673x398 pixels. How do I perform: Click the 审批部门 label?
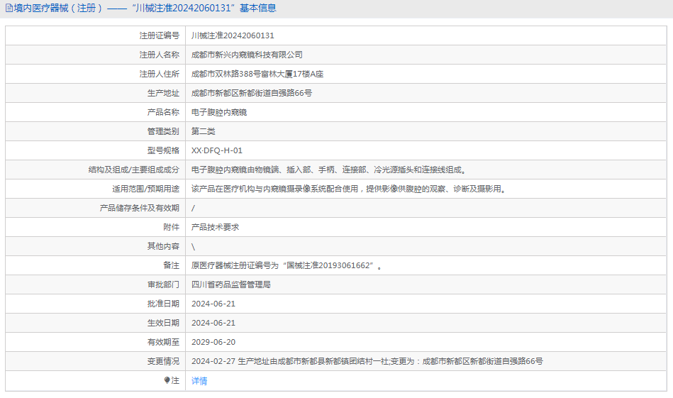click(x=163, y=284)
